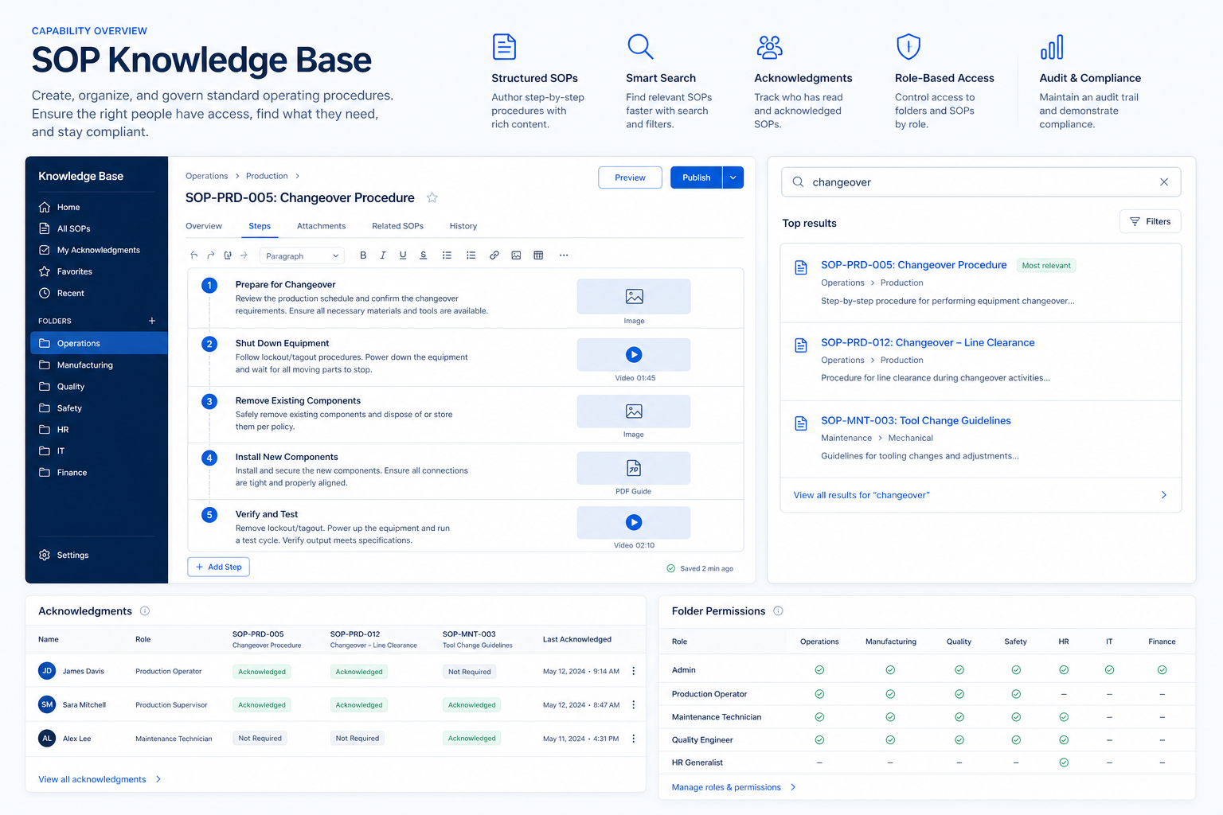Open the Paragraph style dropdown
The image size is (1223, 815).
pos(302,255)
